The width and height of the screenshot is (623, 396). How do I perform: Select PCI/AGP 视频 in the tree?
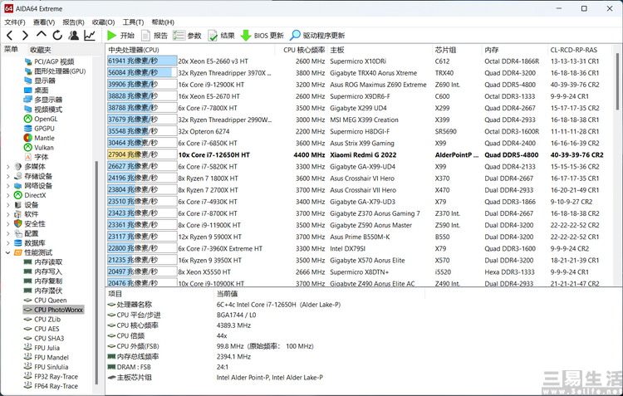coord(54,61)
